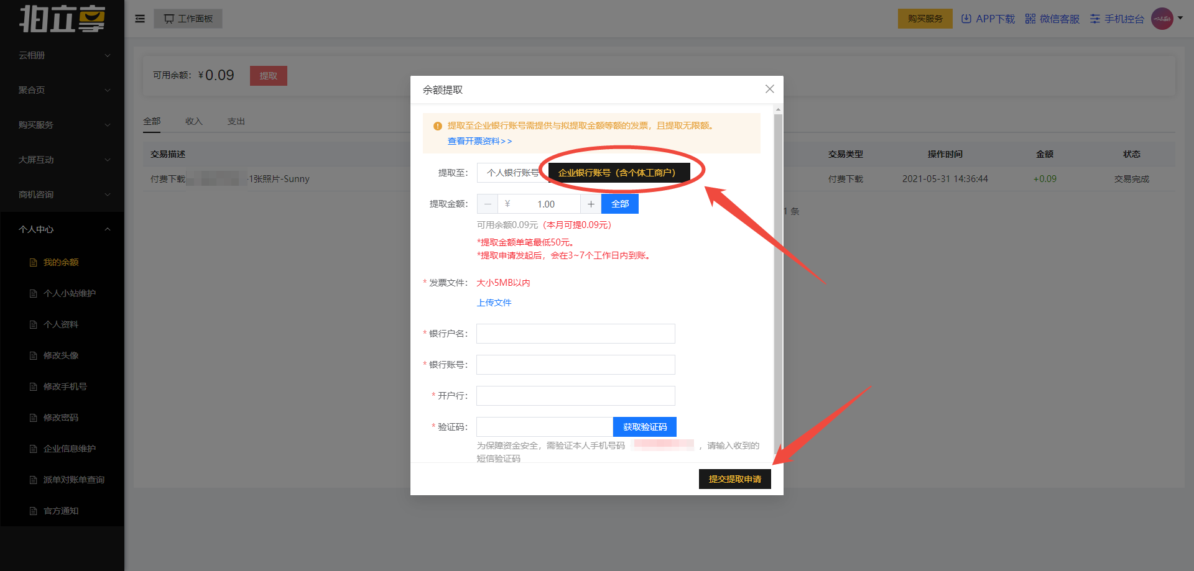Click the 获取验证码 button
1194x571 pixels.
coord(644,427)
